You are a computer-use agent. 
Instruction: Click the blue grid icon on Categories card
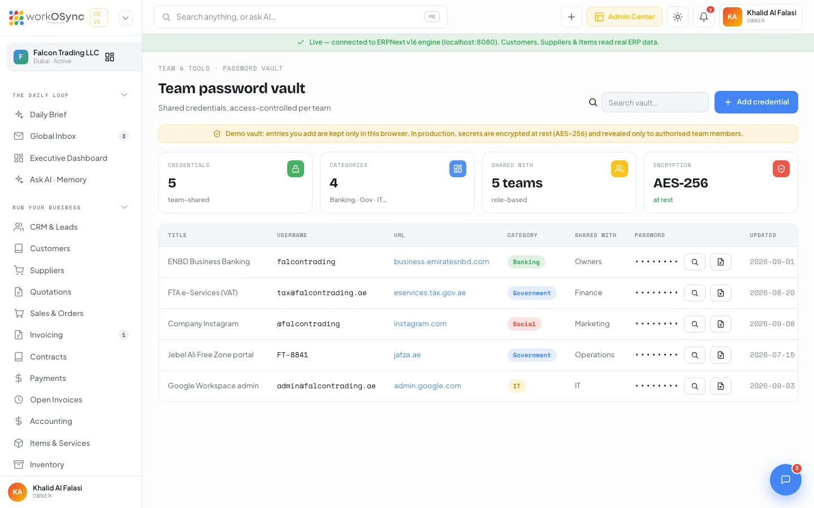pyautogui.click(x=458, y=169)
